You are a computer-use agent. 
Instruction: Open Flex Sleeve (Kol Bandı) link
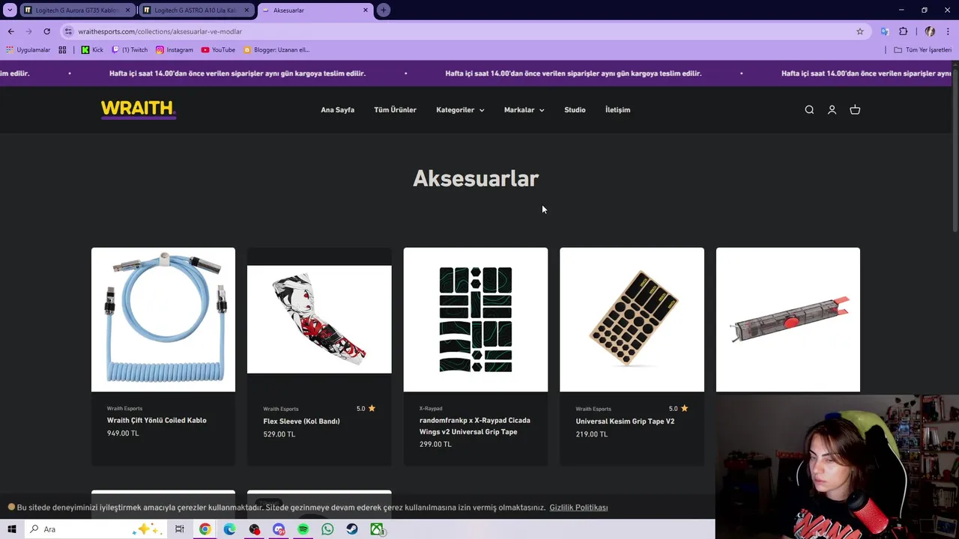(x=301, y=421)
